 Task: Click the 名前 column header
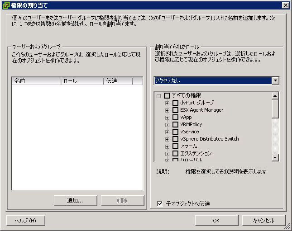coord(36,81)
